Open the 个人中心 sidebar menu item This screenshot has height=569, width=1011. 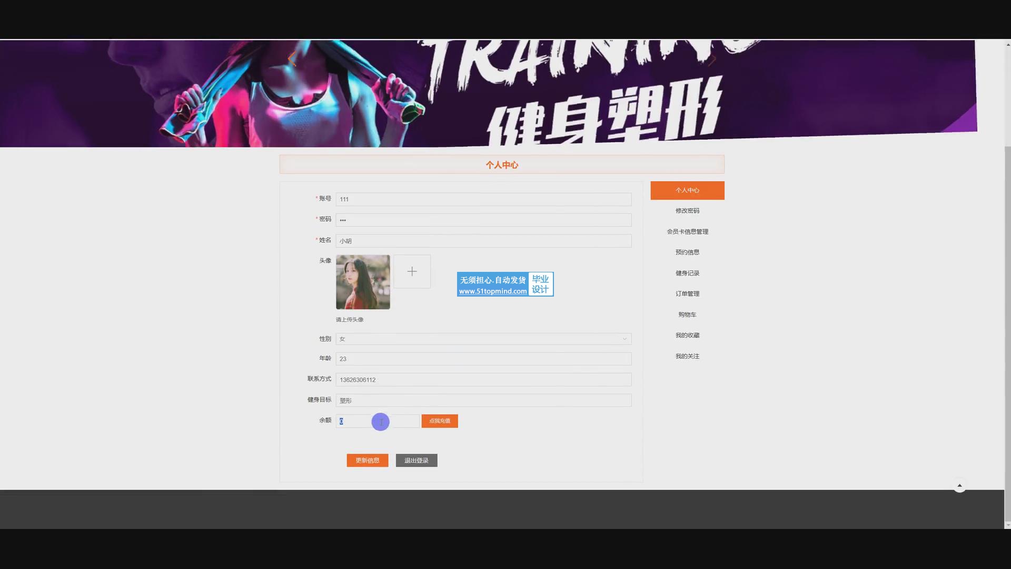pos(687,190)
